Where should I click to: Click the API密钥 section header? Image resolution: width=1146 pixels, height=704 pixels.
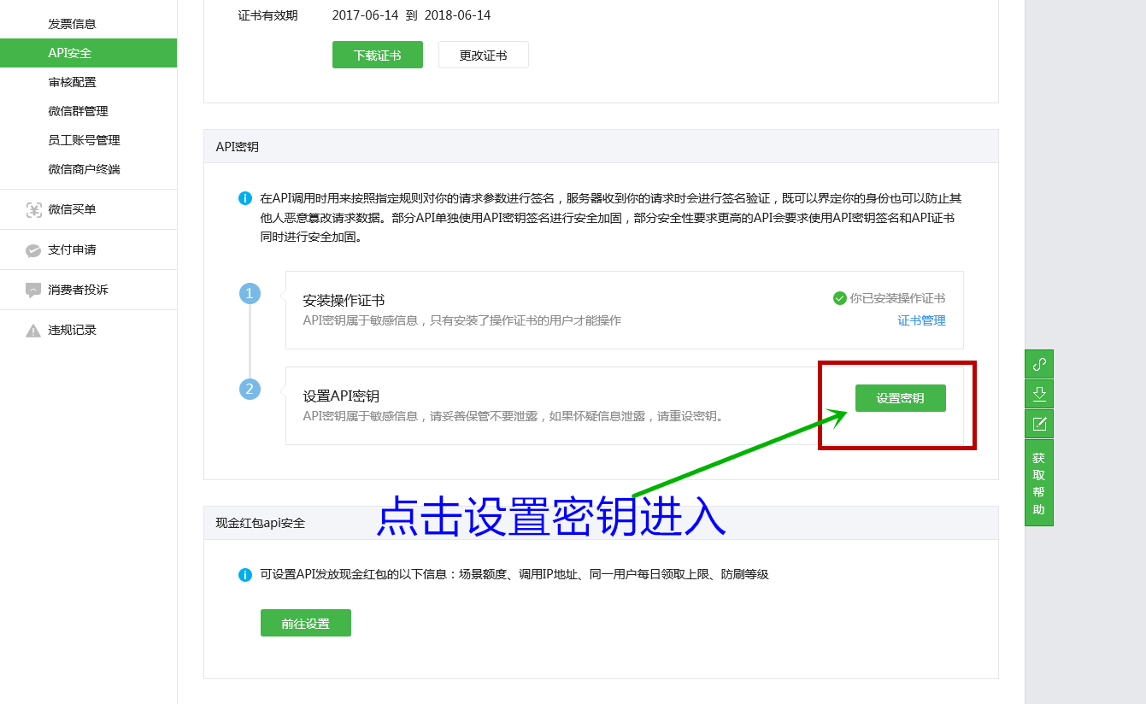tap(601, 146)
